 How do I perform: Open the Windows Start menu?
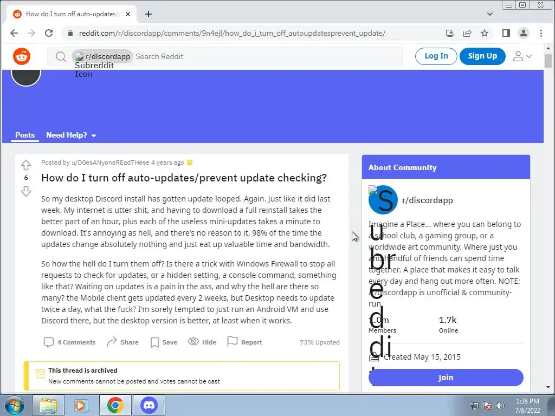14,405
